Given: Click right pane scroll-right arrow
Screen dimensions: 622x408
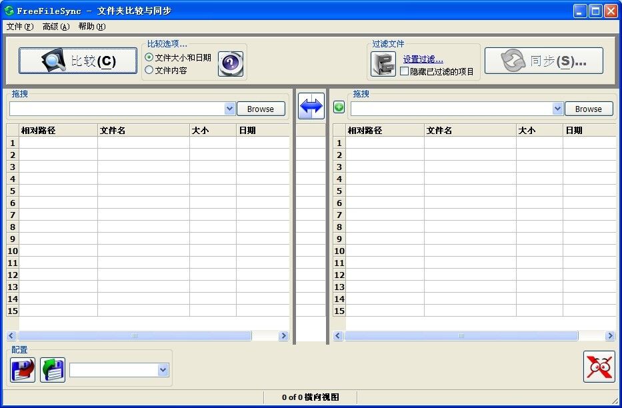Looking at the screenshot, I should [x=610, y=336].
